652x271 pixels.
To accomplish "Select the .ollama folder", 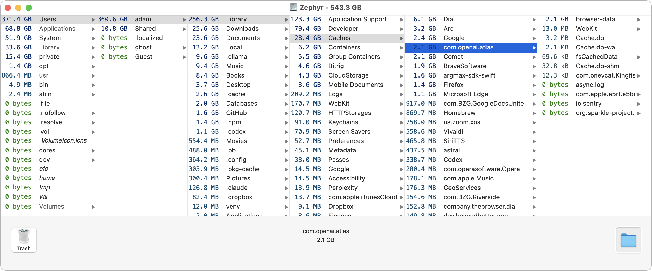I will (238, 57).
